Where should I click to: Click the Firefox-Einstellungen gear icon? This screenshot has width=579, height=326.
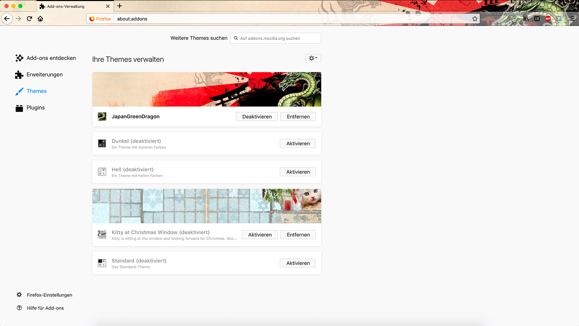pyautogui.click(x=19, y=295)
